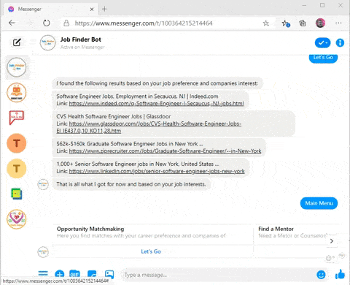Refresh the page with reload icon
Image resolution: width=350 pixels, height=285 pixels.
click(x=47, y=23)
